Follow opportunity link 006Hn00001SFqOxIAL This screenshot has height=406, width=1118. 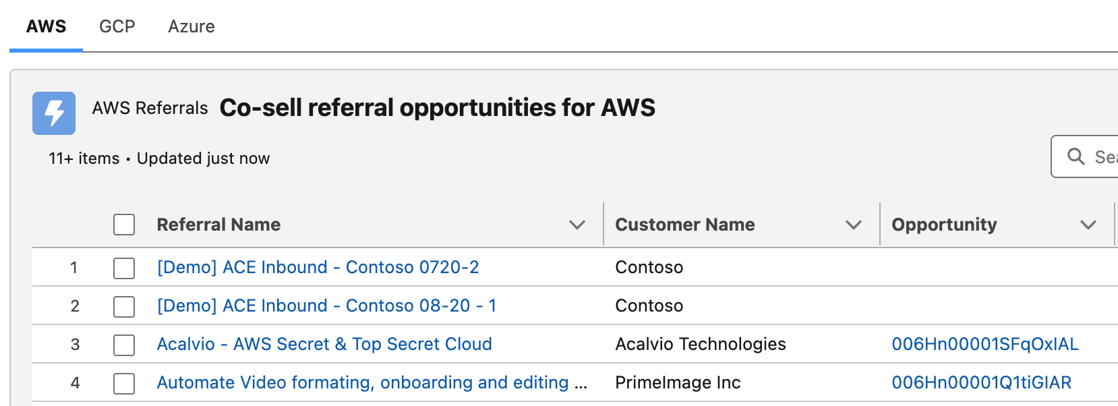984,344
